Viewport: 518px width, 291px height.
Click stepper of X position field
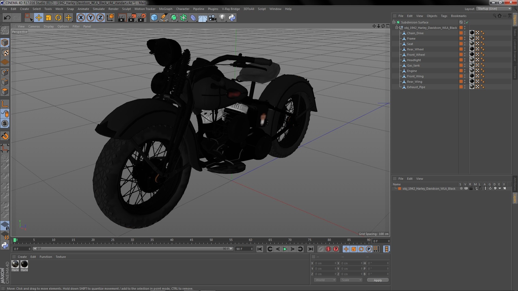[335, 263]
